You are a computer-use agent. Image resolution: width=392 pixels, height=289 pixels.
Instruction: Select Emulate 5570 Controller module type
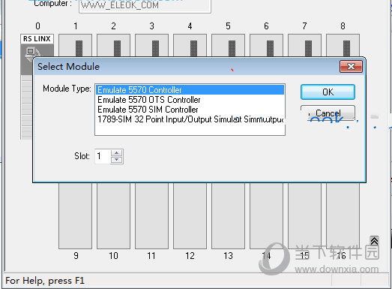pos(190,90)
